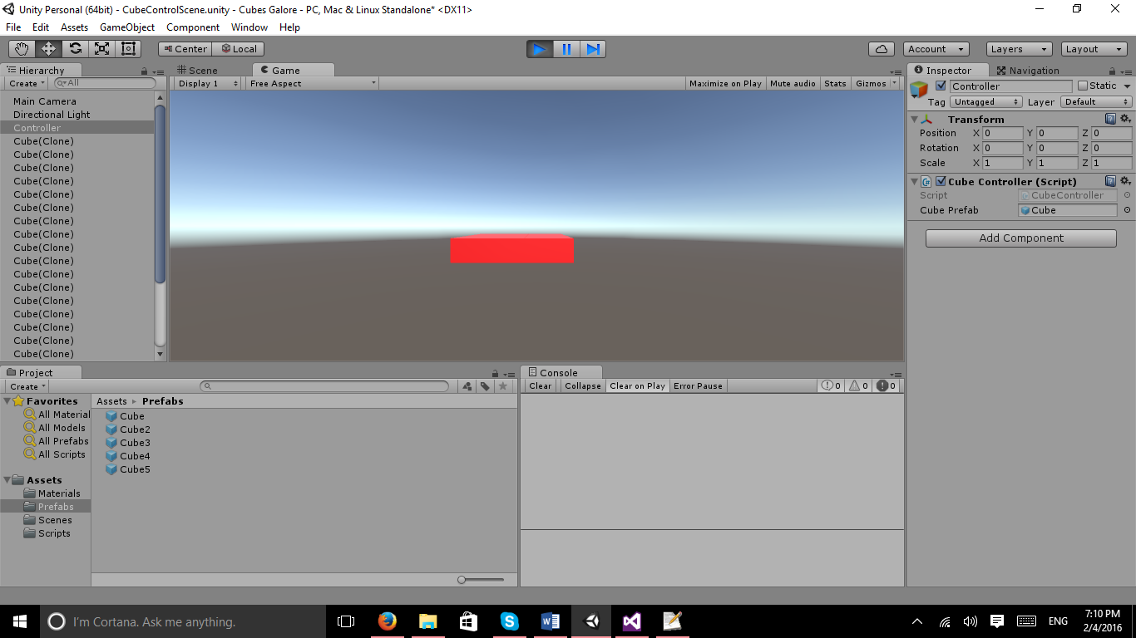Open the Display 1 dropdown
Image resolution: width=1136 pixels, height=638 pixels.
click(208, 83)
